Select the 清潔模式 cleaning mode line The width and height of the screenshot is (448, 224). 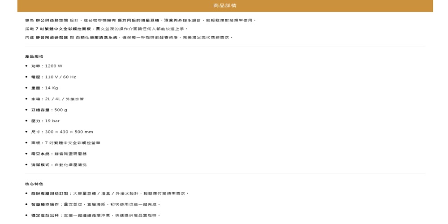[59, 165]
